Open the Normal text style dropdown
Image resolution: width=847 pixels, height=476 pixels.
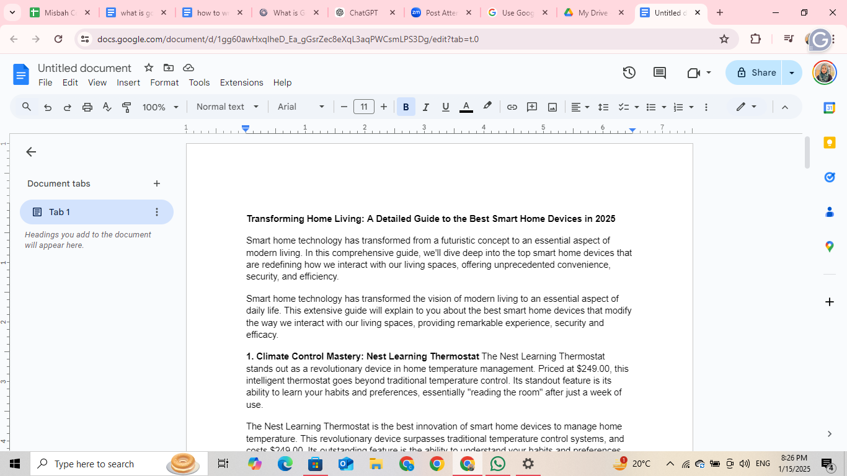click(x=228, y=107)
